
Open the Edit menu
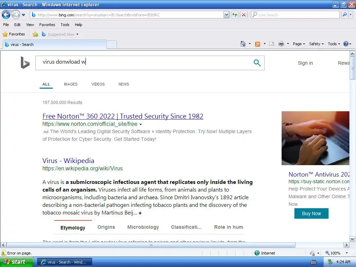[x=17, y=25]
